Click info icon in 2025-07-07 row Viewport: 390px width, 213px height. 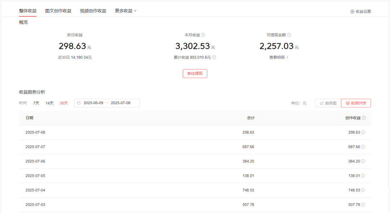(x=363, y=147)
